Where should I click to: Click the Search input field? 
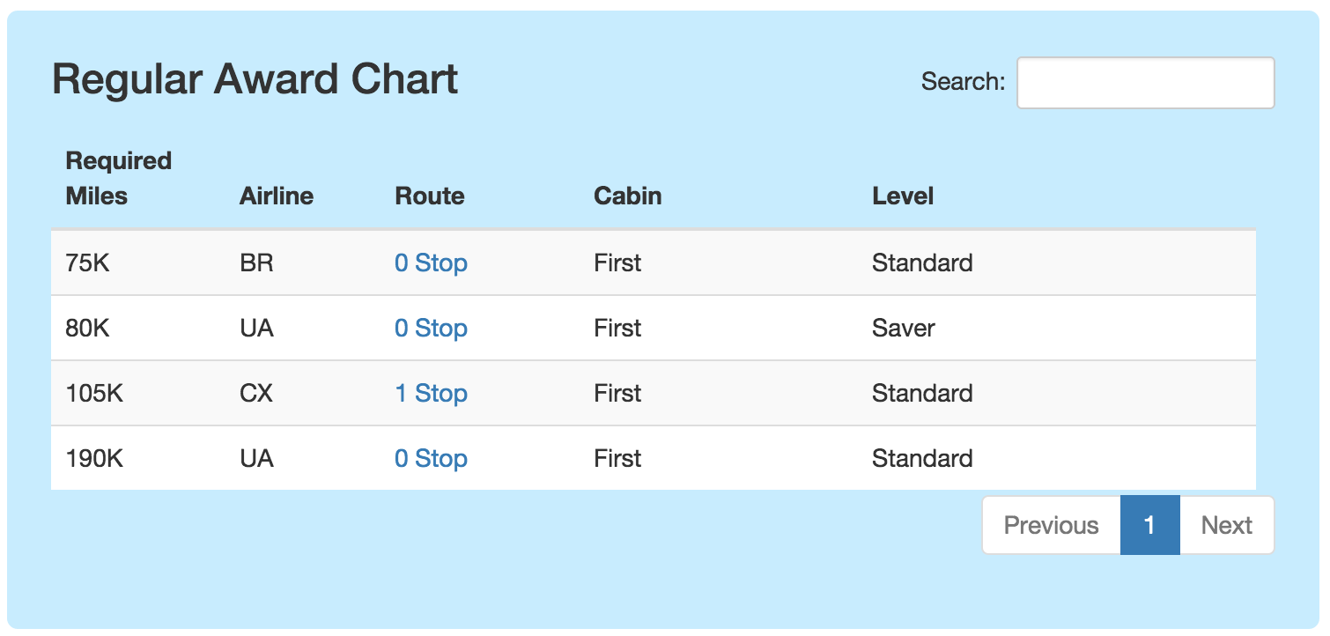click(1145, 83)
